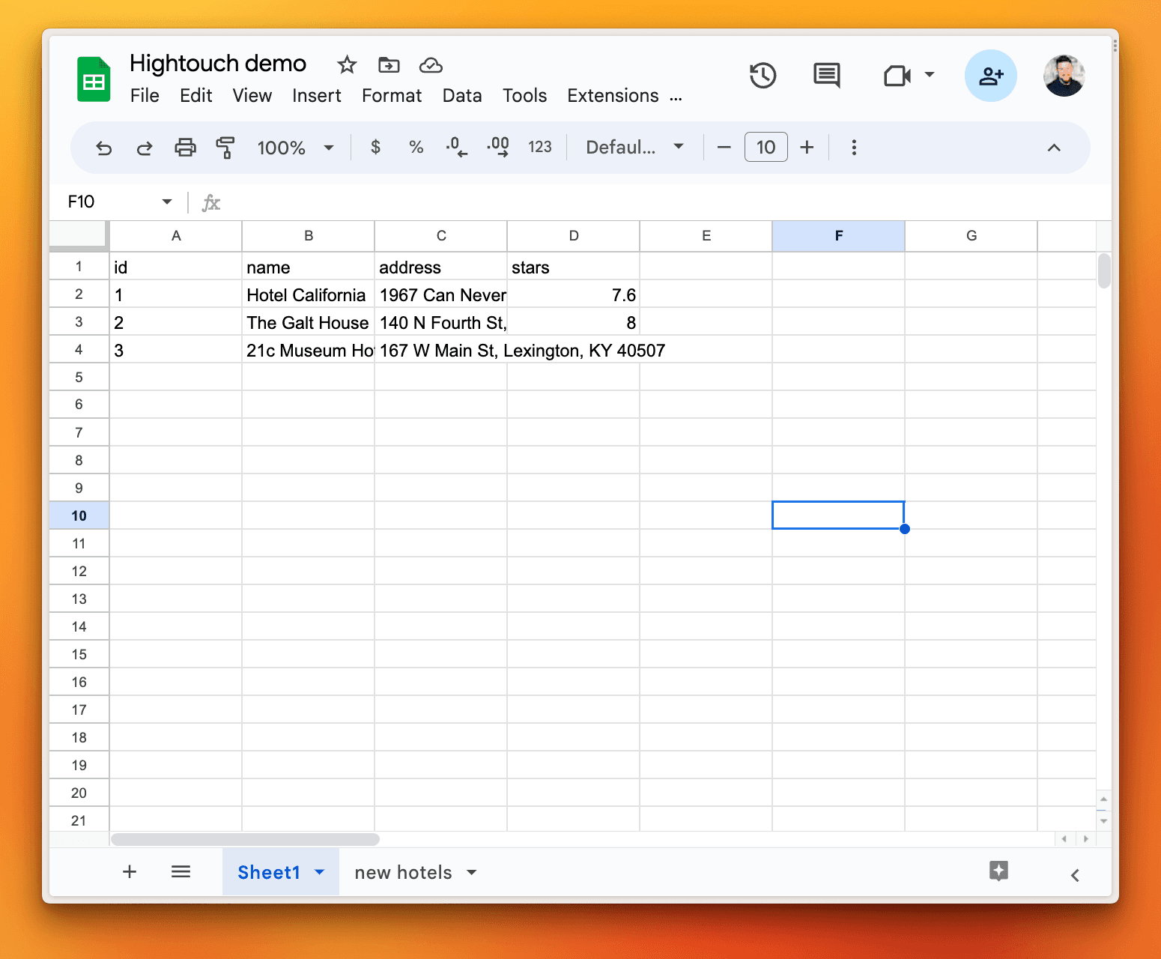Open the comments panel icon
Viewport: 1161px width, 959px height.
click(827, 76)
